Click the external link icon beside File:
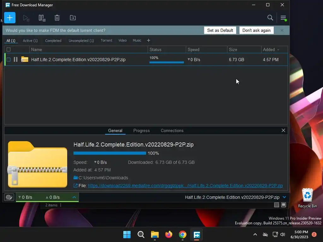The height and width of the screenshot is (242, 323). 76,186
